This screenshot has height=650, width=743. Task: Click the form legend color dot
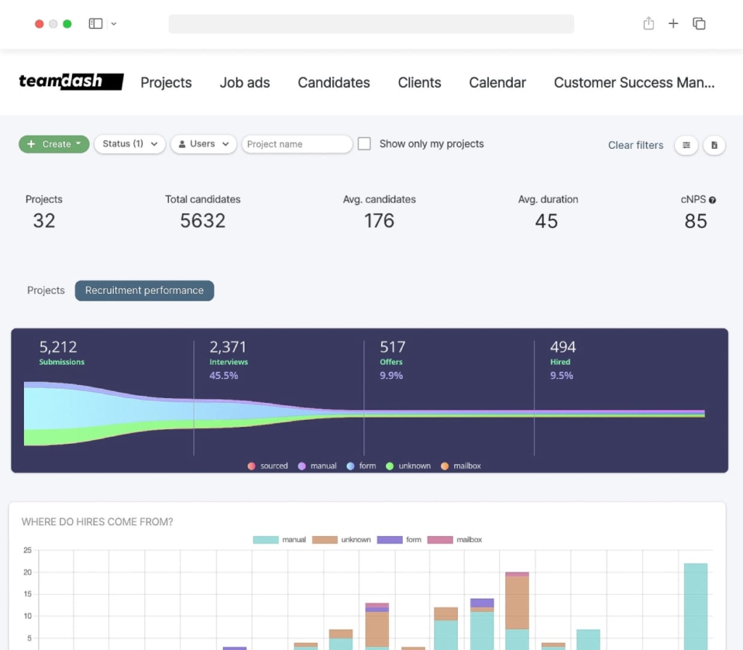pos(352,466)
